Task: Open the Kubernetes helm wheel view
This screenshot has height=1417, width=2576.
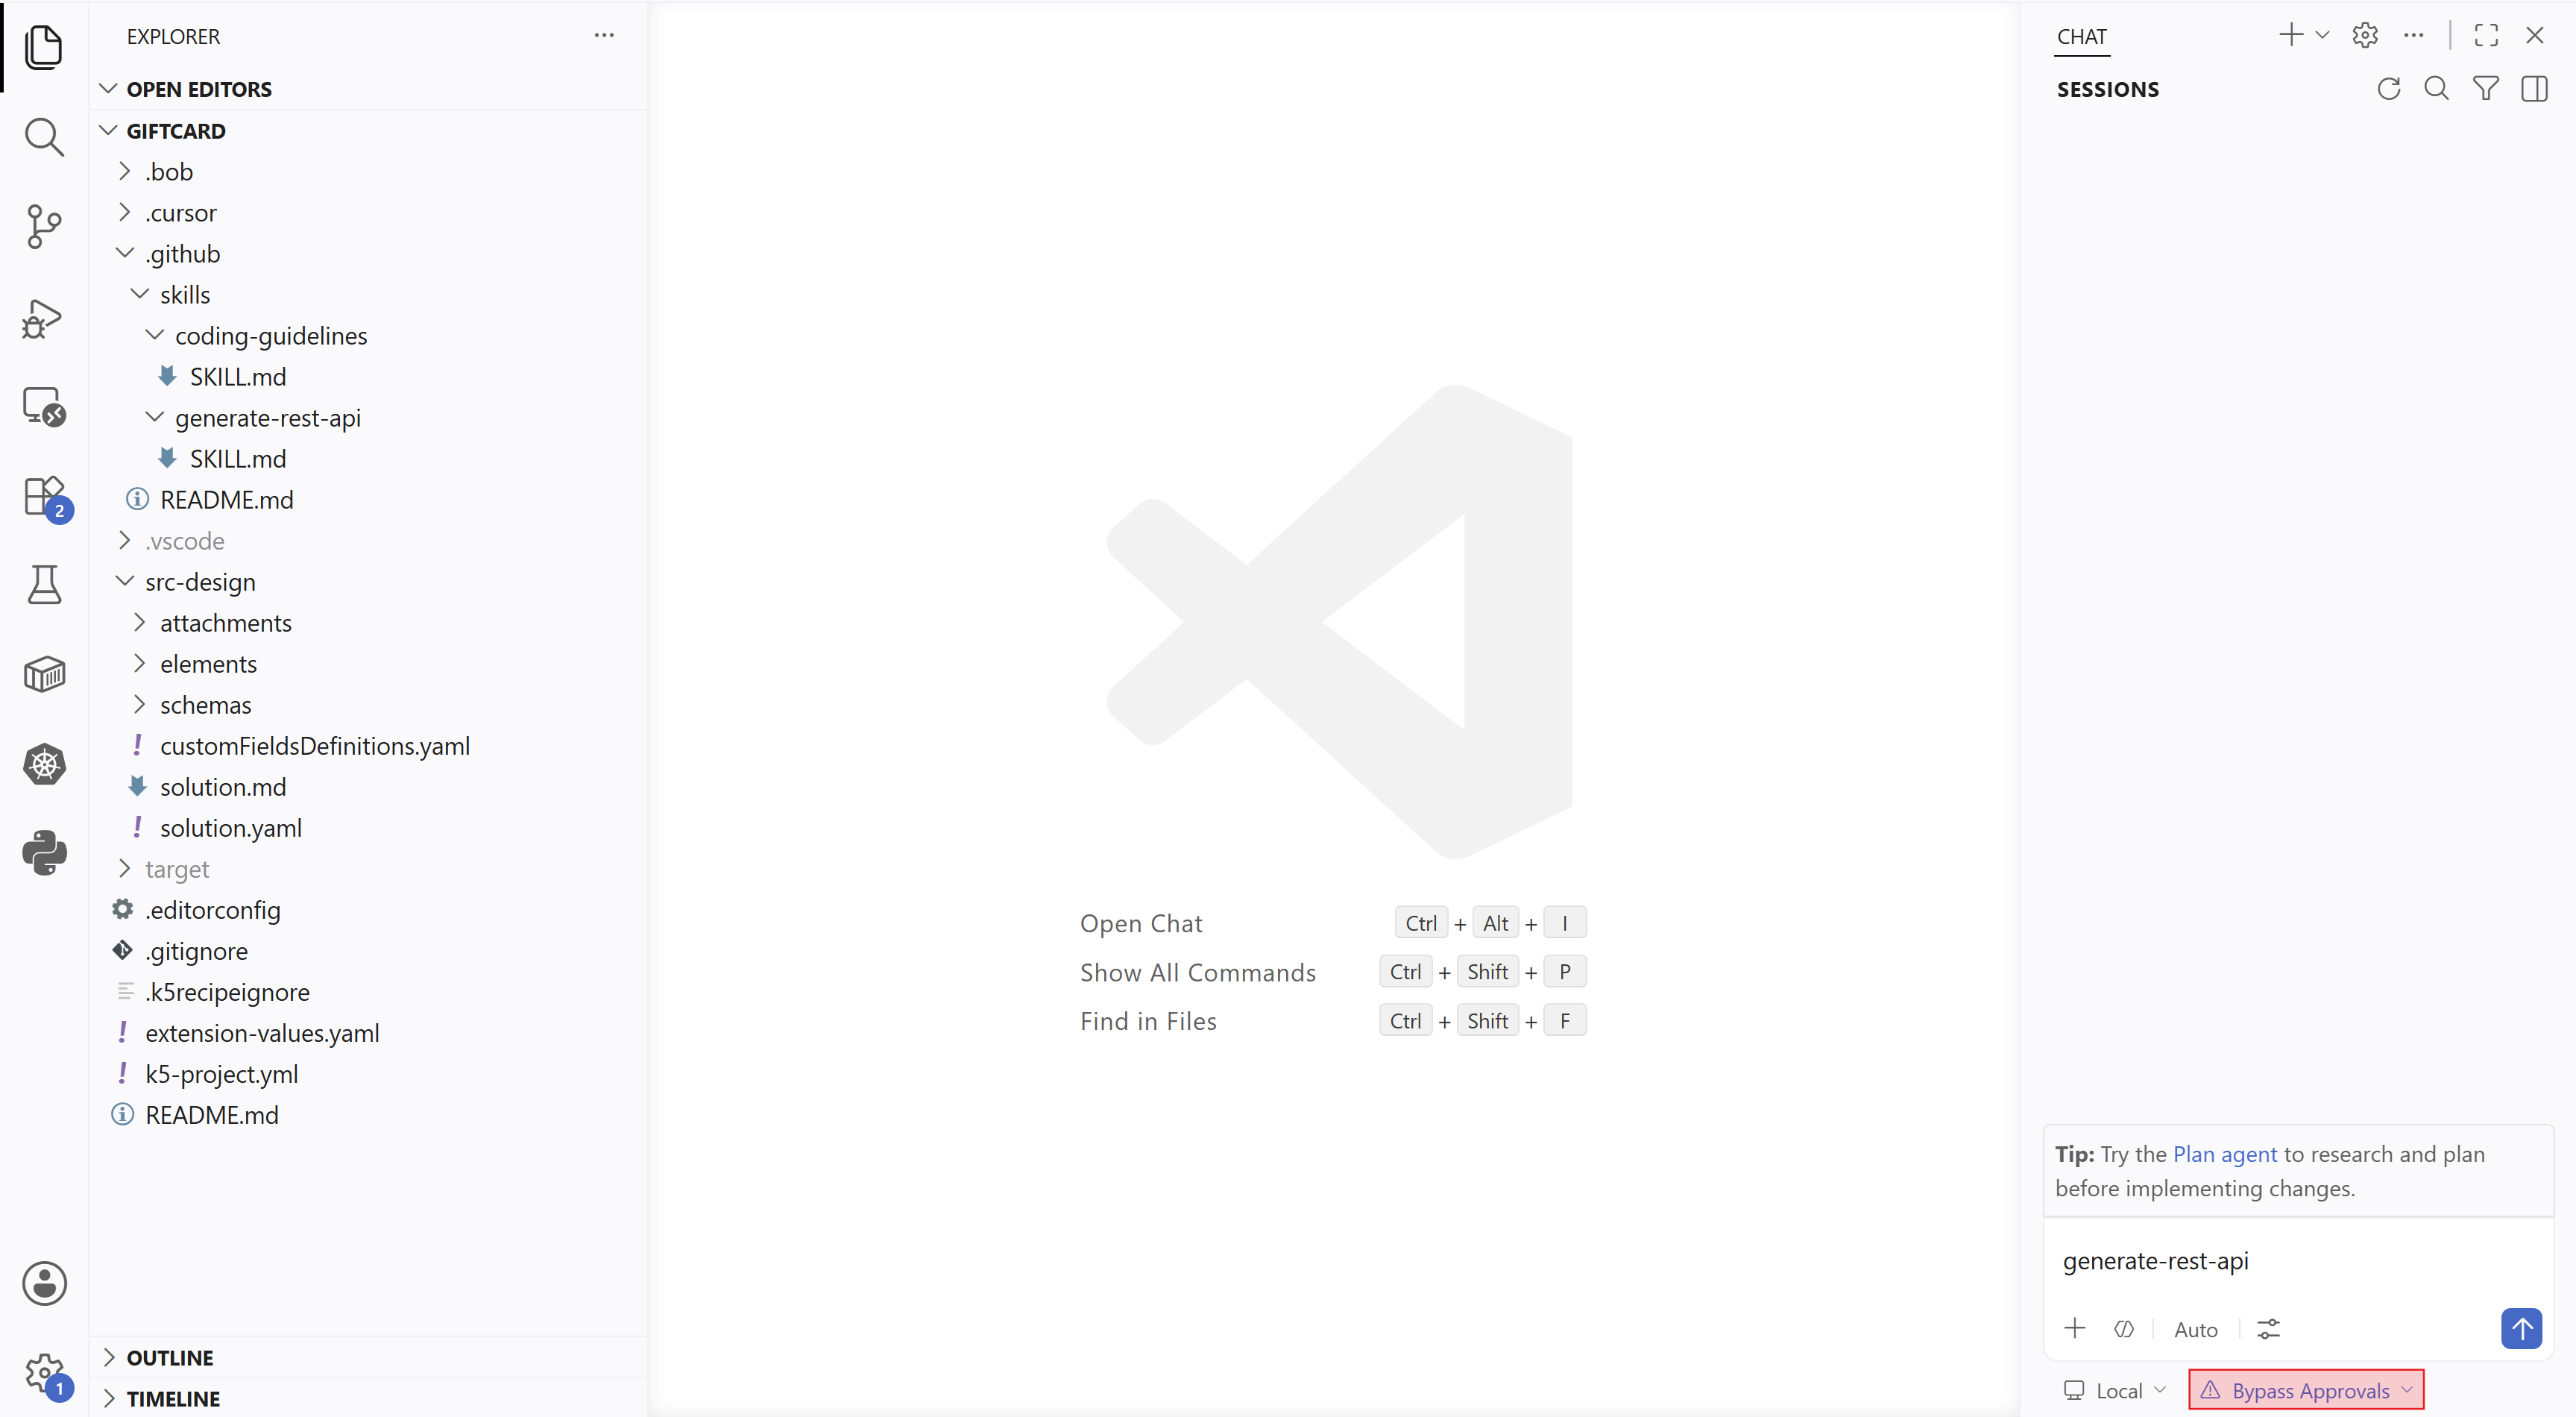Action: pos(44,765)
